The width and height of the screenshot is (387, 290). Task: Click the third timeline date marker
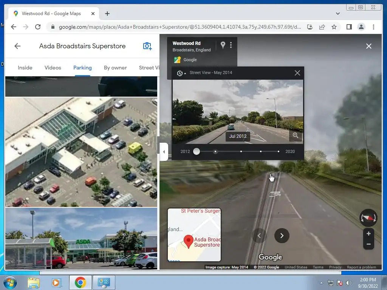[x=241, y=151]
